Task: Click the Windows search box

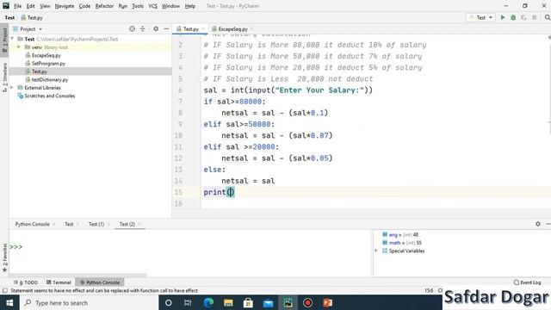Action: 89,302
